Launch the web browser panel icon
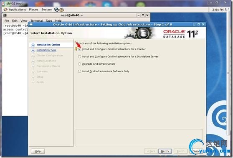The image size is (233, 158). coord(56,10)
